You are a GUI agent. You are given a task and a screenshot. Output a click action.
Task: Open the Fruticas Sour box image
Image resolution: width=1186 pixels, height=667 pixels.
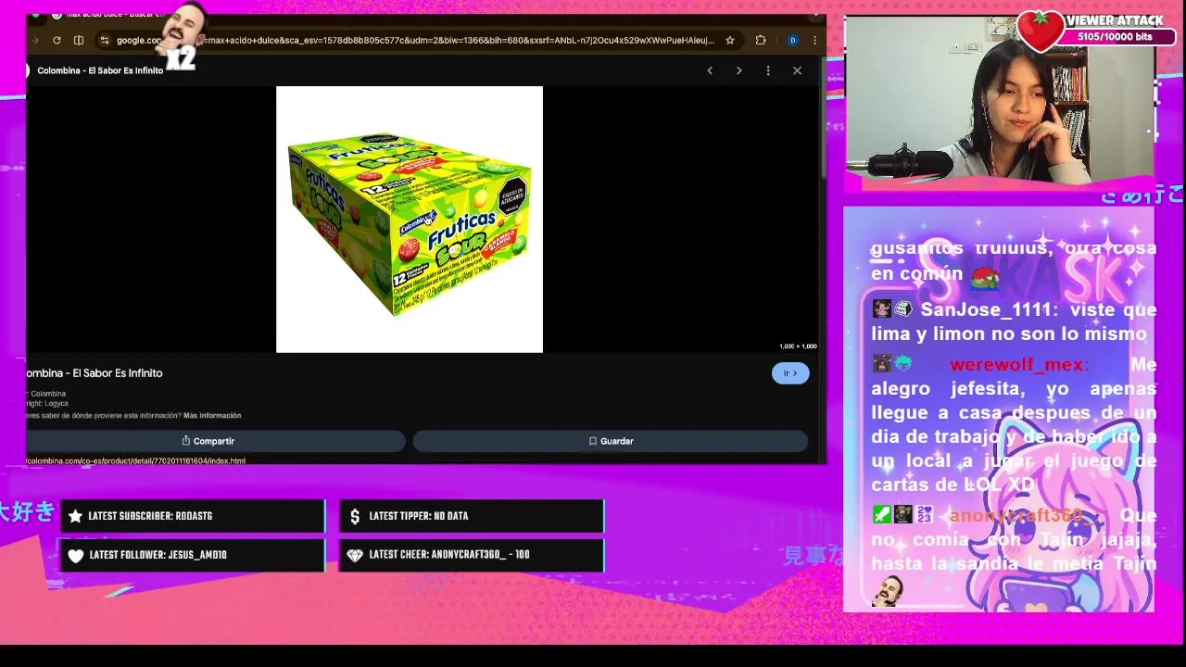[x=410, y=220]
